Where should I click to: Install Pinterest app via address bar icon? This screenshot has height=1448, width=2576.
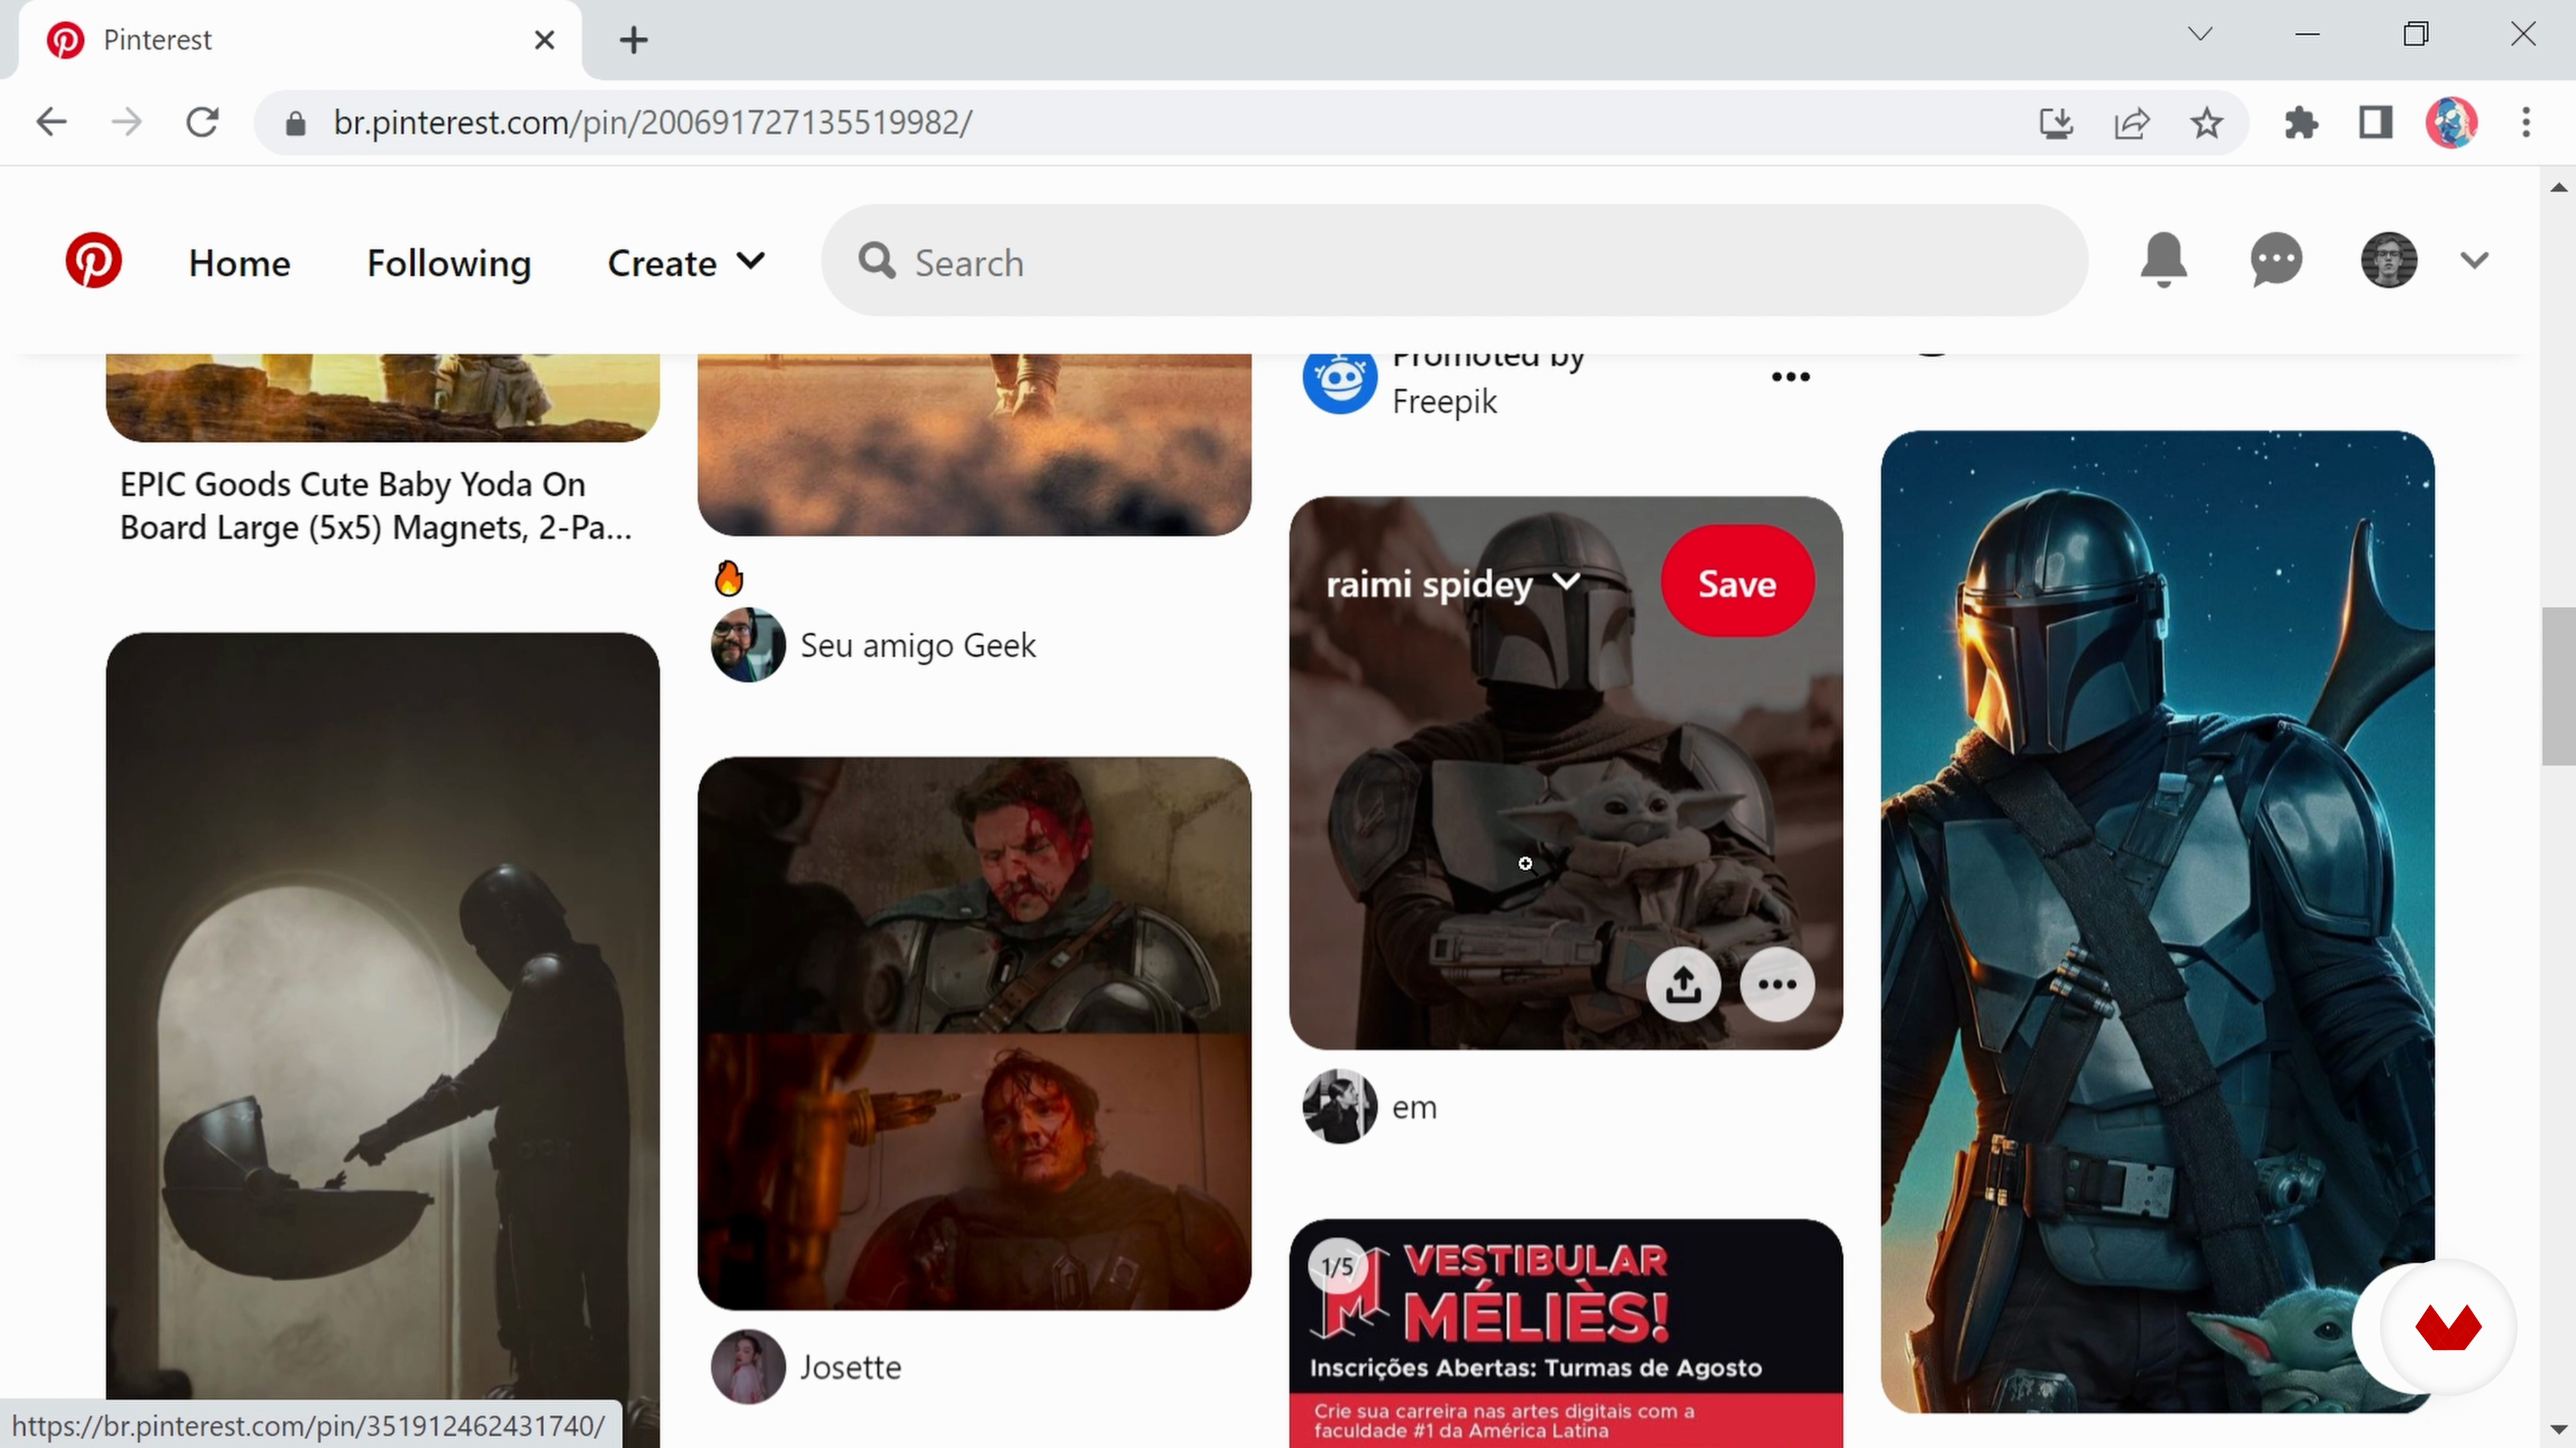pyautogui.click(x=2055, y=123)
